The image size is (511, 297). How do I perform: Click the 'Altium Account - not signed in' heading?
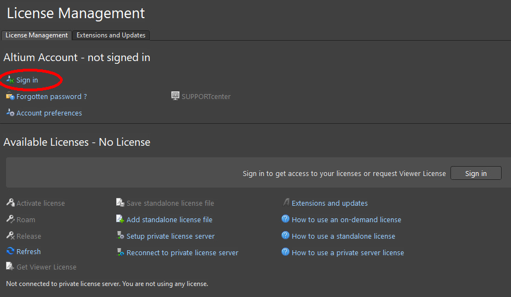[x=77, y=58]
